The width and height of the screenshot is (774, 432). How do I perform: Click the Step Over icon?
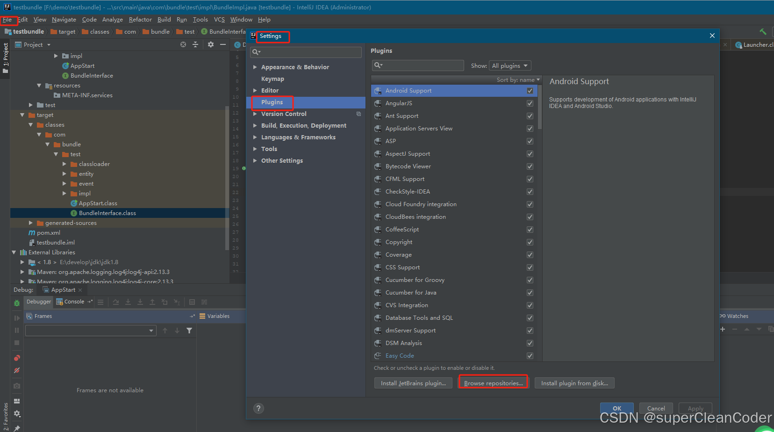(x=116, y=302)
